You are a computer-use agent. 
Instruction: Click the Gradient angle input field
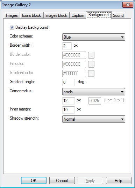69,82
